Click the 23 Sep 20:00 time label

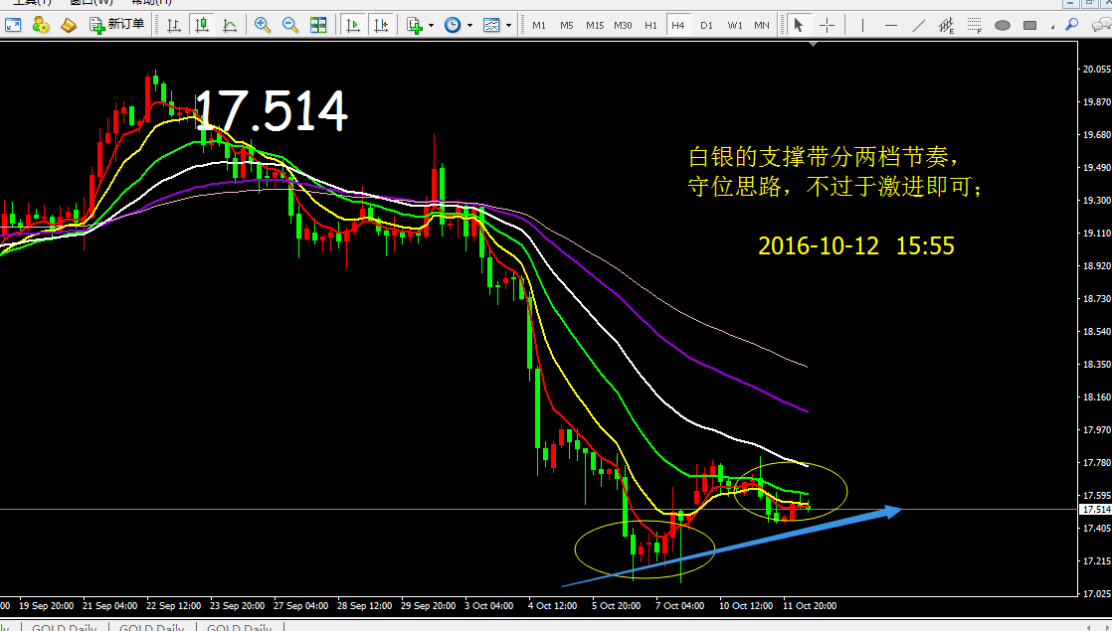point(238,606)
